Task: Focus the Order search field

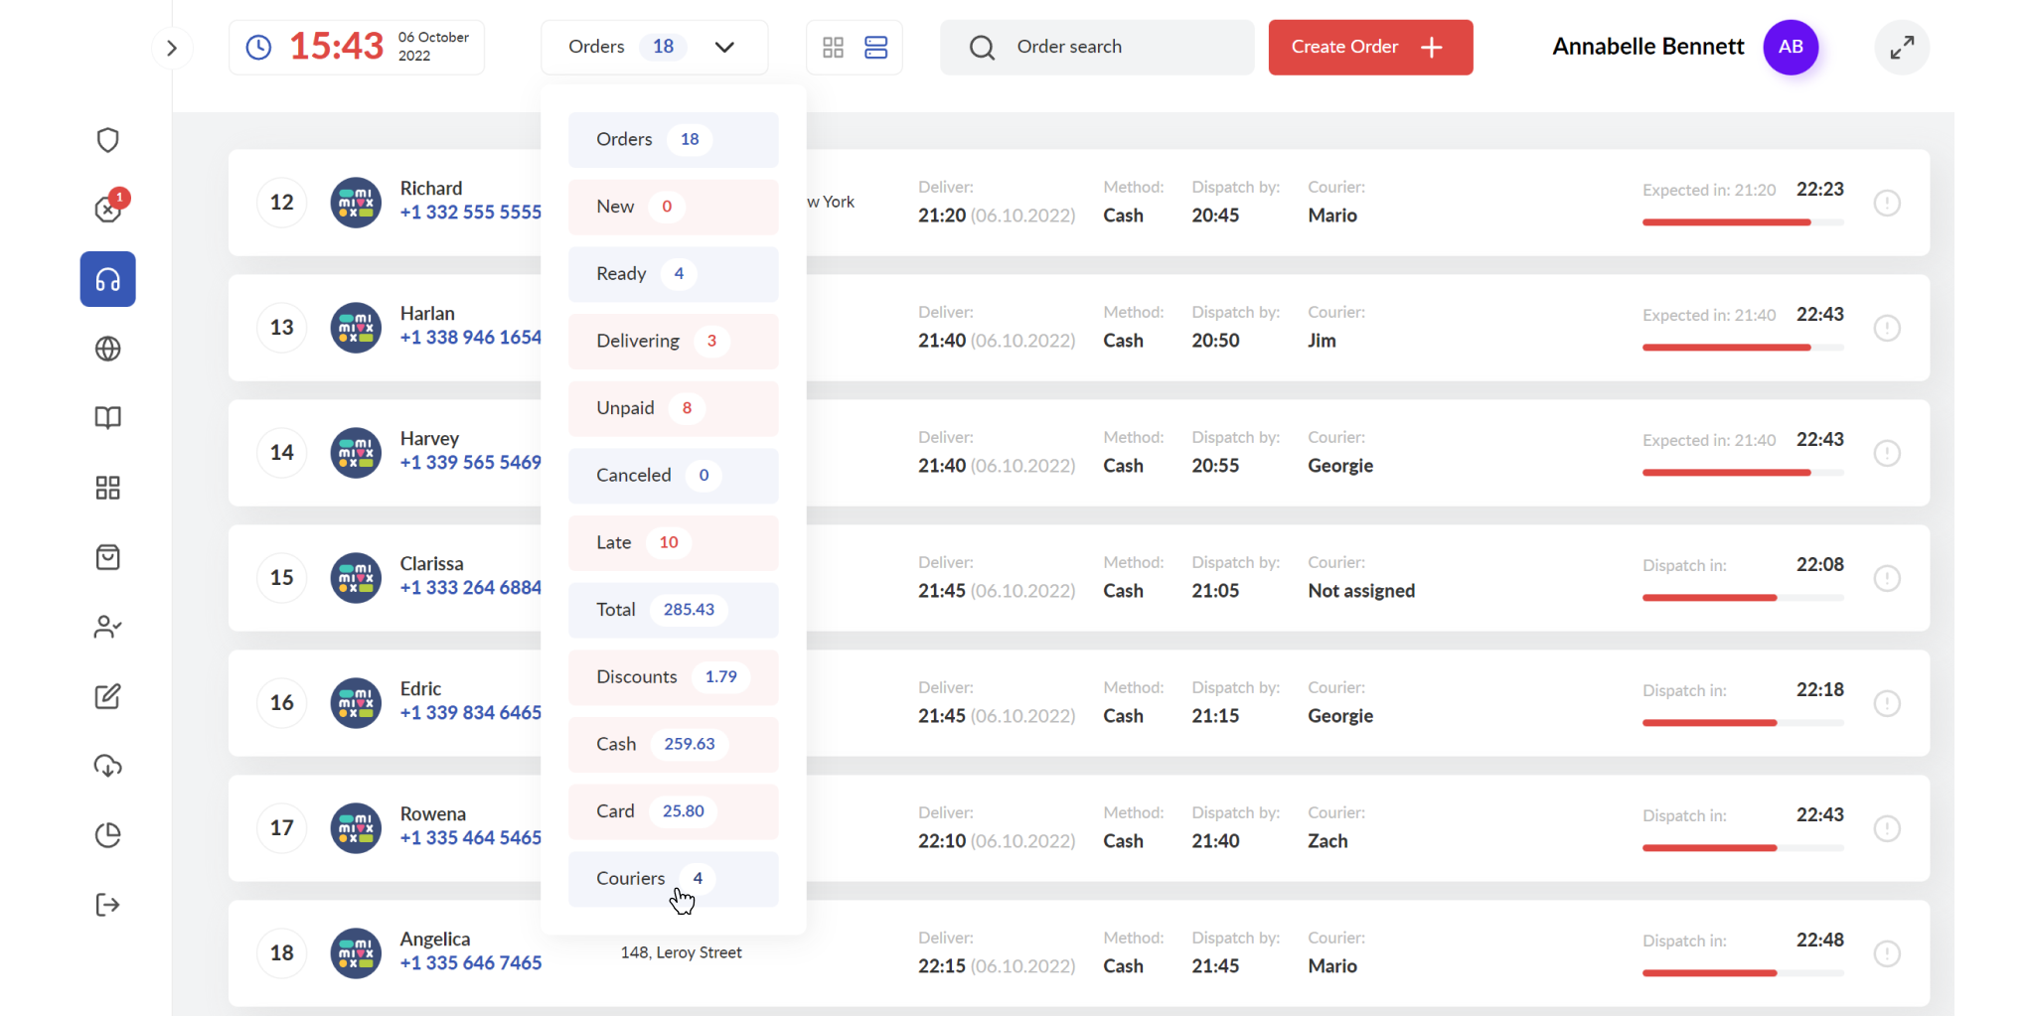Action: pyautogui.click(x=1096, y=47)
